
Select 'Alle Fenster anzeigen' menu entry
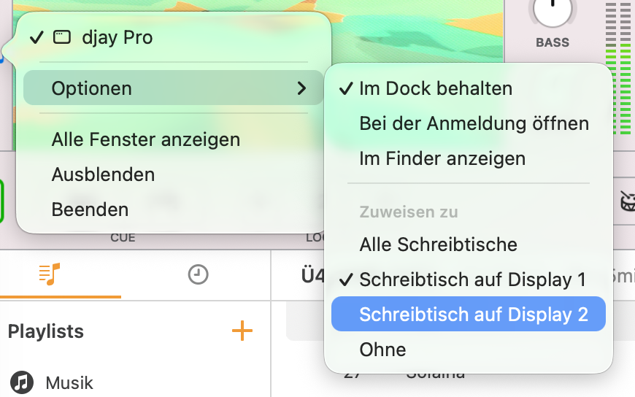coord(146,139)
